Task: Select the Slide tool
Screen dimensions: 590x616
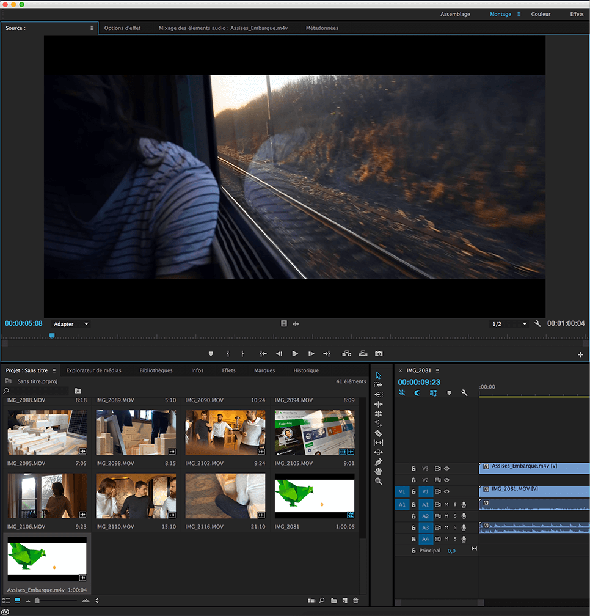Action: [379, 452]
